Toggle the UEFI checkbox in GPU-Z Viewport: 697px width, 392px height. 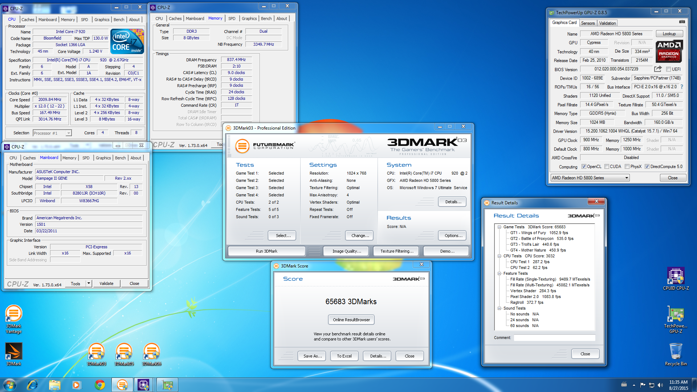point(668,69)
